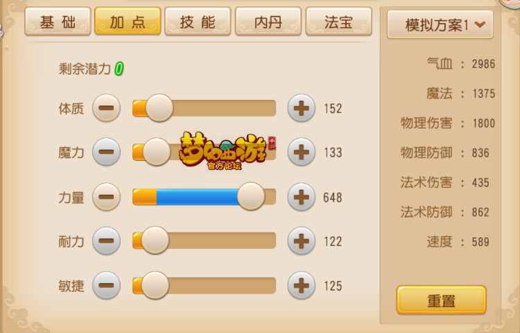Tap the minus icon beside 耐力
This screenshot has height=333, width=520.
pos(106,241)
